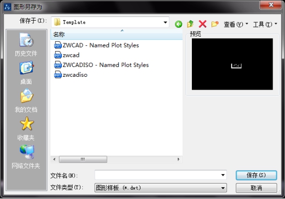Go up one folder level
The height and width of the screenshot is (199, 285).
point(190,24)
